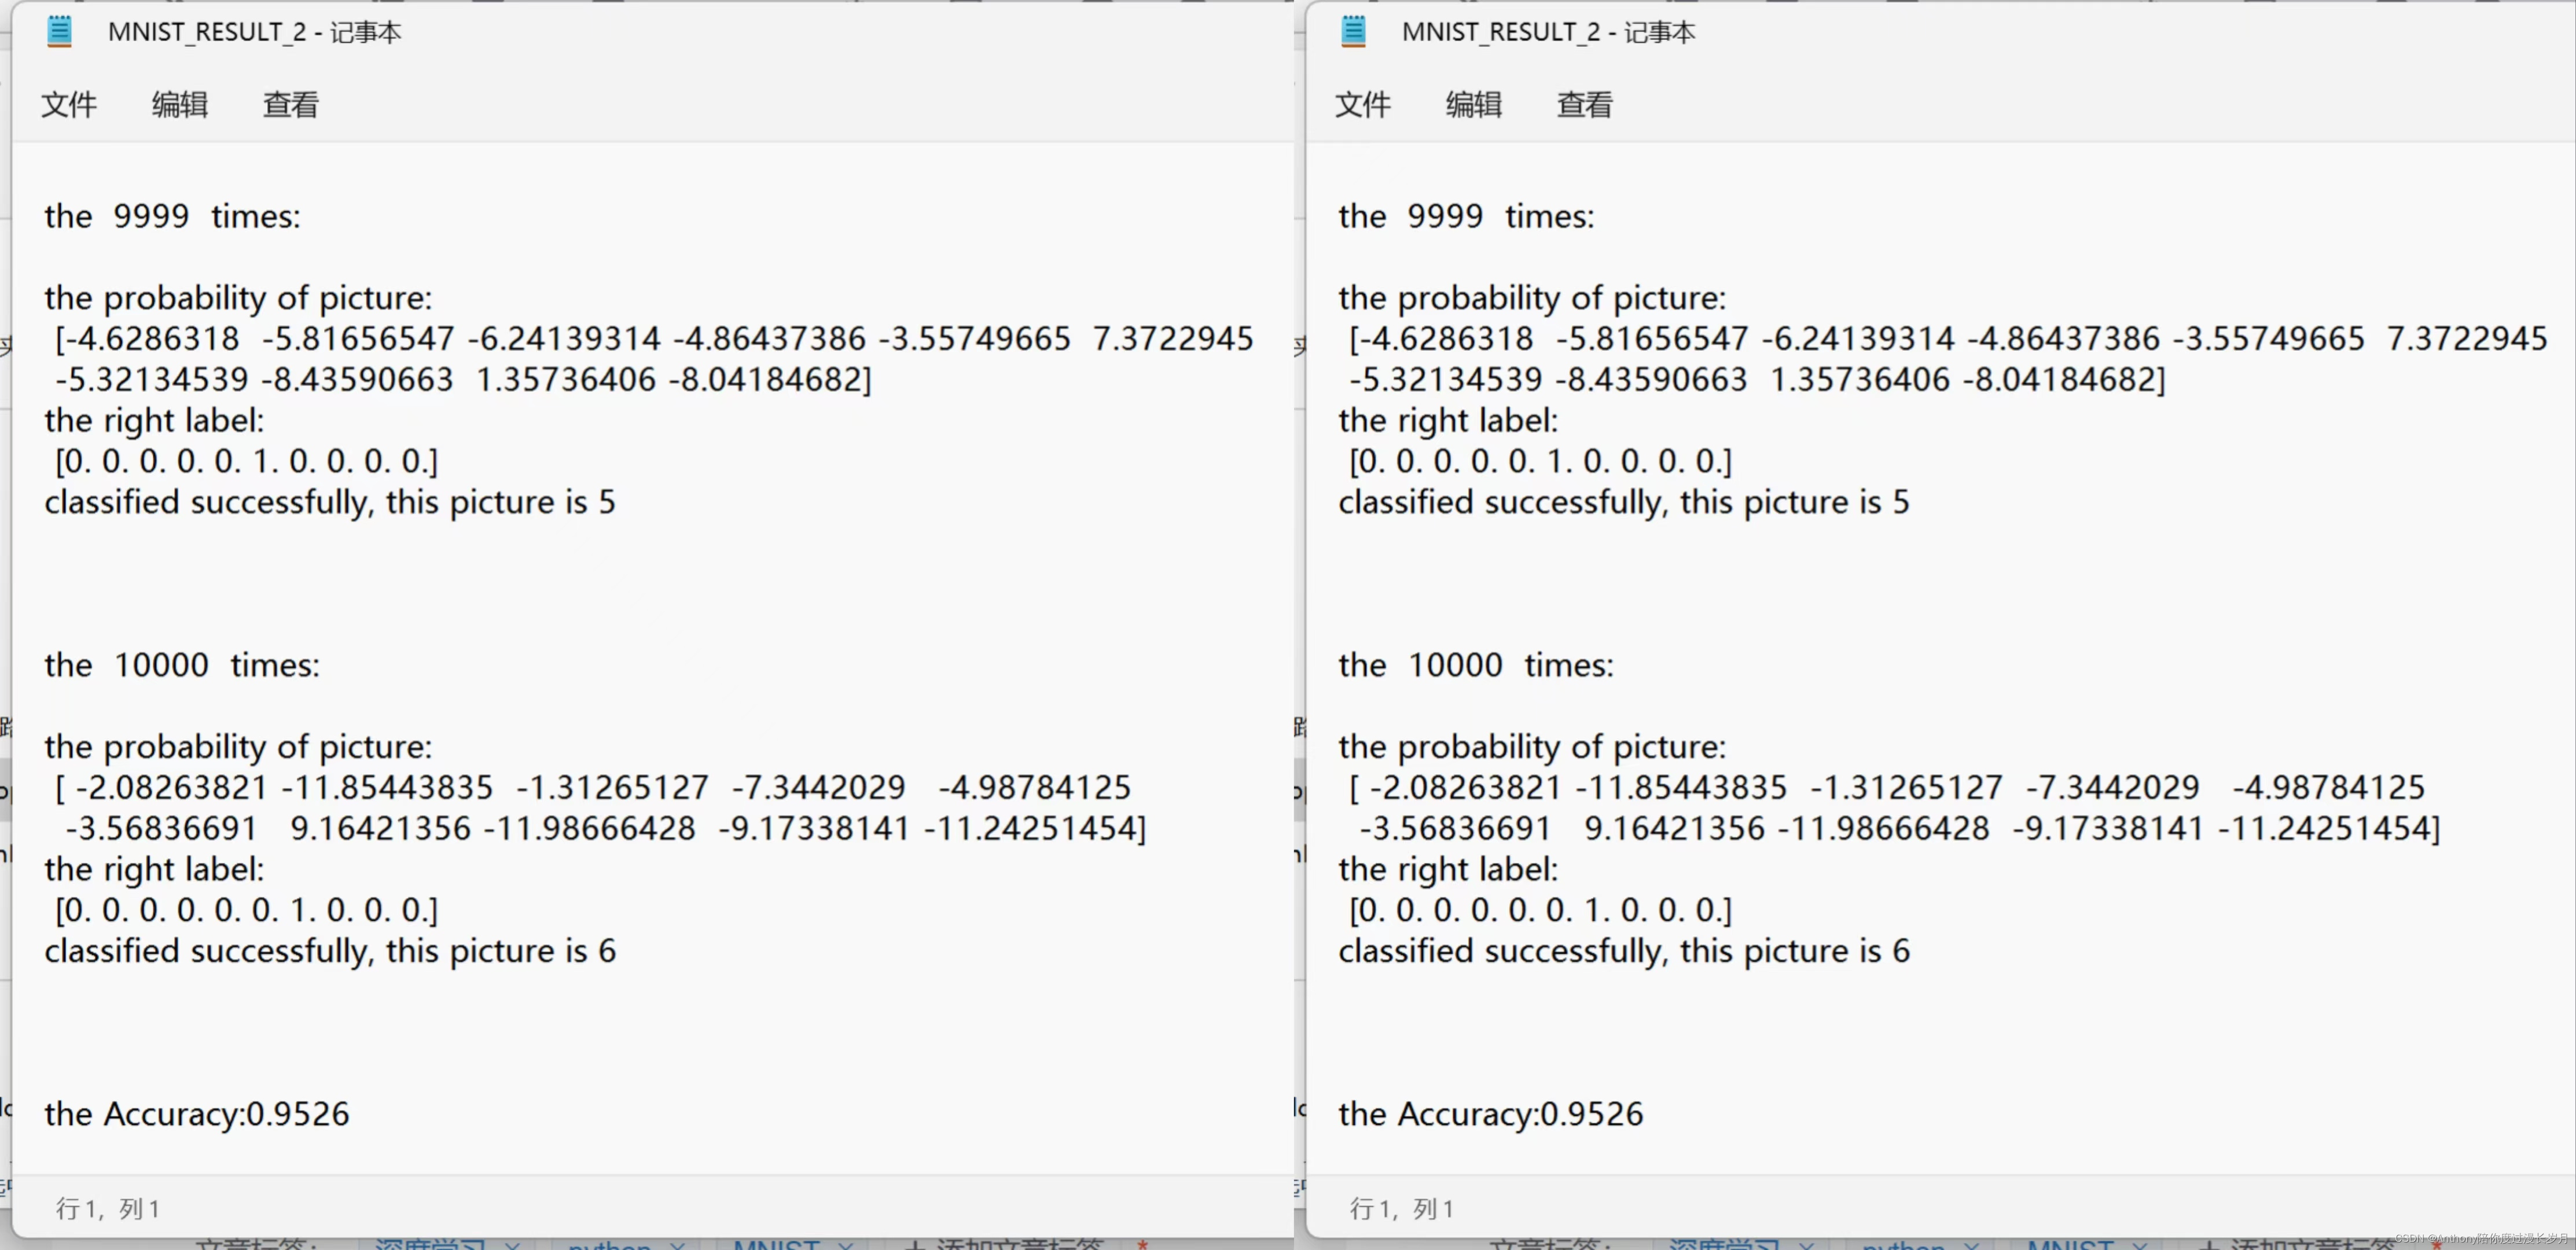2576x1250 pixels.
Task: Open 文件 menu in right Notepad window
Action: point(1363,104)
